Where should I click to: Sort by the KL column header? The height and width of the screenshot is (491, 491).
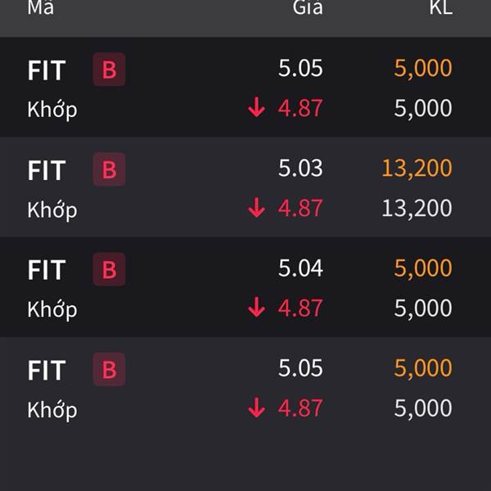point(441,7)
